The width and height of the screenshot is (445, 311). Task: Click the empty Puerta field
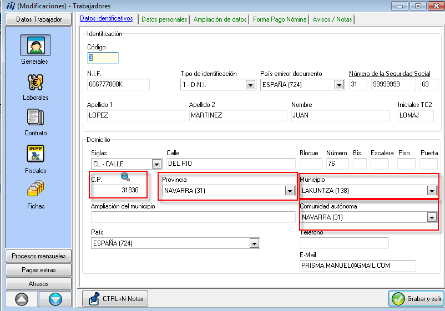pyautogui.click(x=428, y=164)
